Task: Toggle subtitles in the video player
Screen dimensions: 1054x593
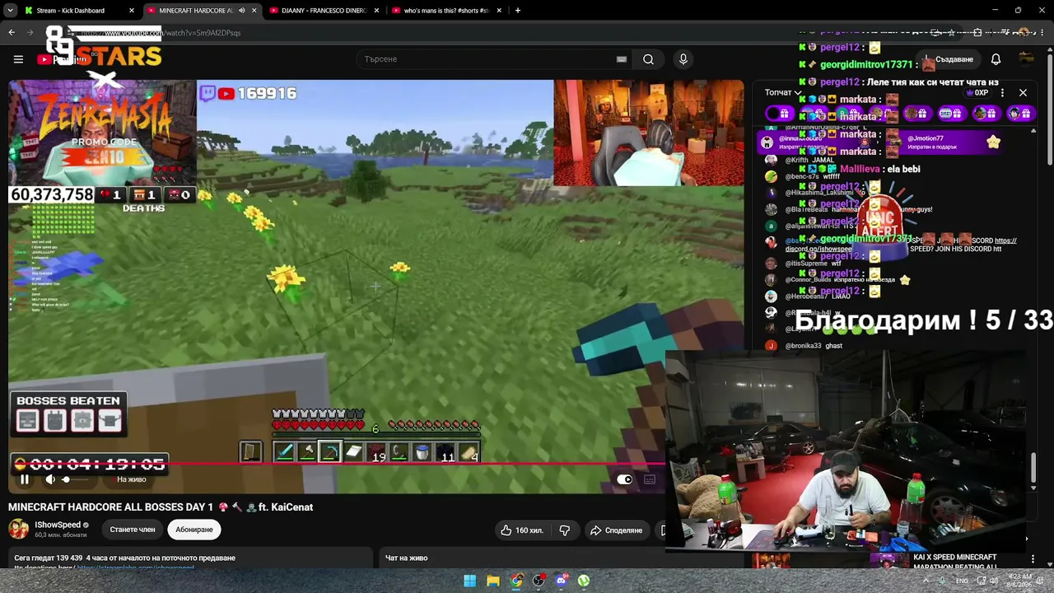Action: point(650,479)
